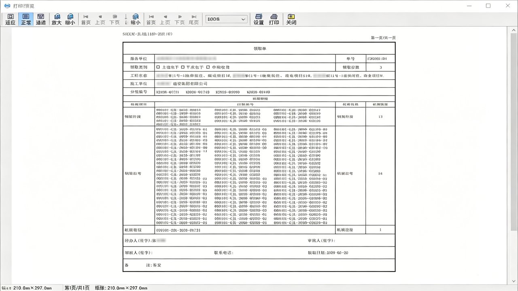Click the 服务单位 label cell
Screen dimensions: 518x291
(138, 59)
